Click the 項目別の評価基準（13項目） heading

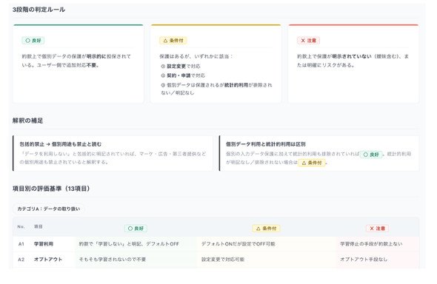pos(51,189)
